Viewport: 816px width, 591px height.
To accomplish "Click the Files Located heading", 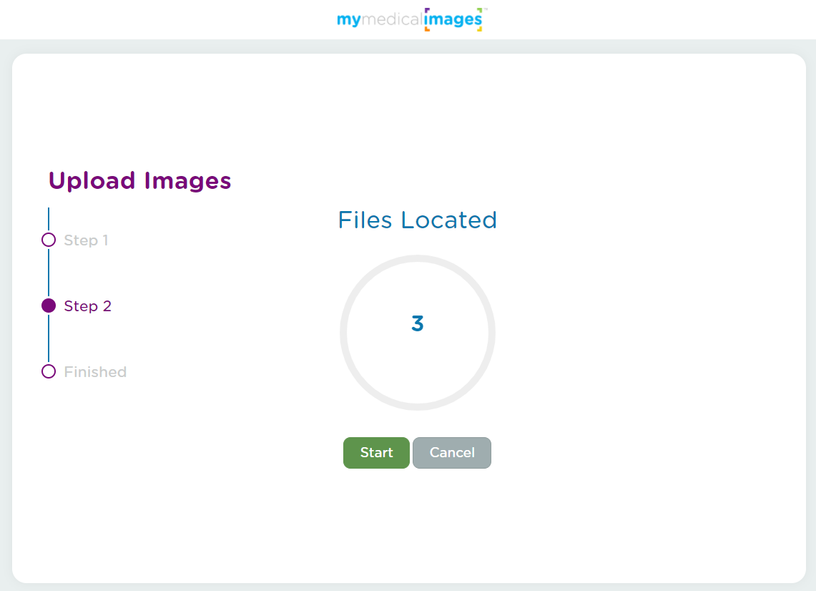I will (417, 220).
